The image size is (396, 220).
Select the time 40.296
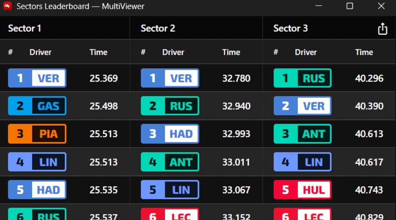click(x=369, y=78)
